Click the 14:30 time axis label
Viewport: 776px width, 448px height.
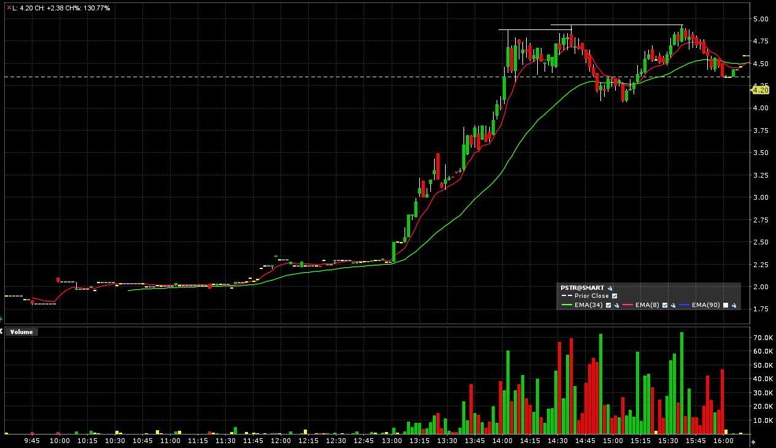click(x=557, y=441)
